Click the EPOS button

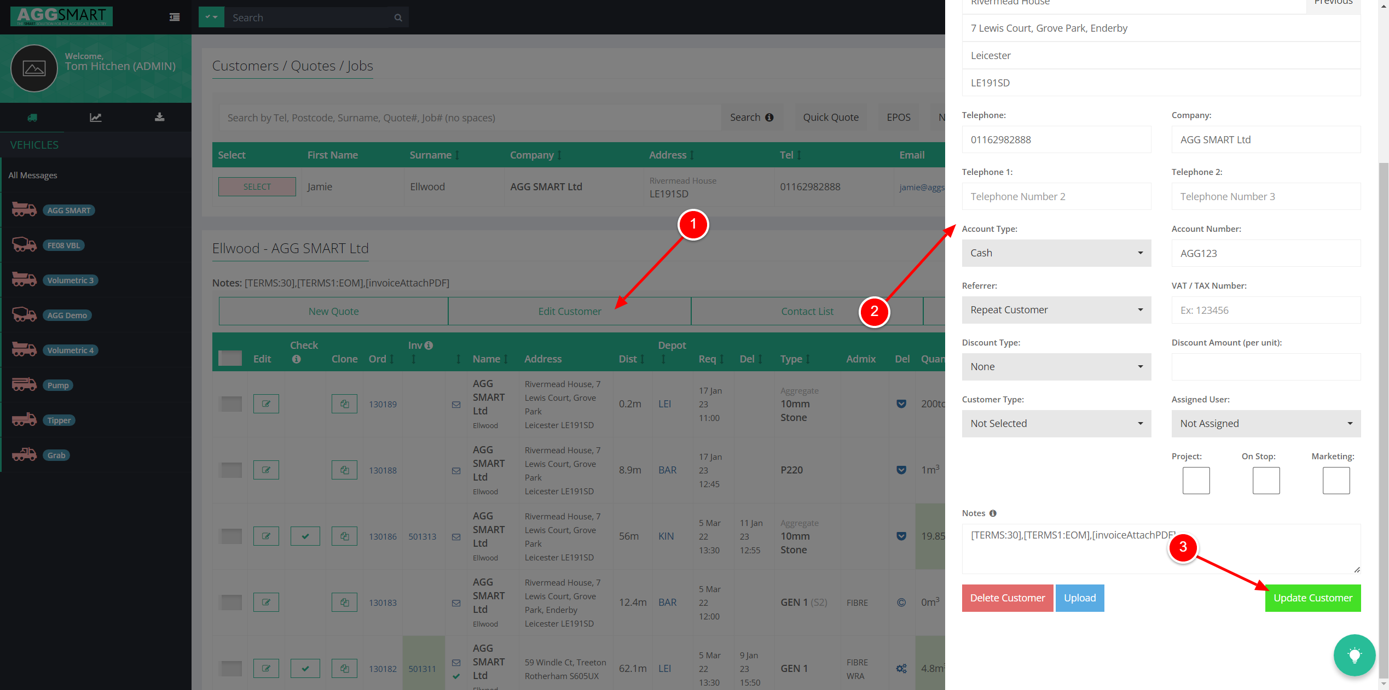899,117
